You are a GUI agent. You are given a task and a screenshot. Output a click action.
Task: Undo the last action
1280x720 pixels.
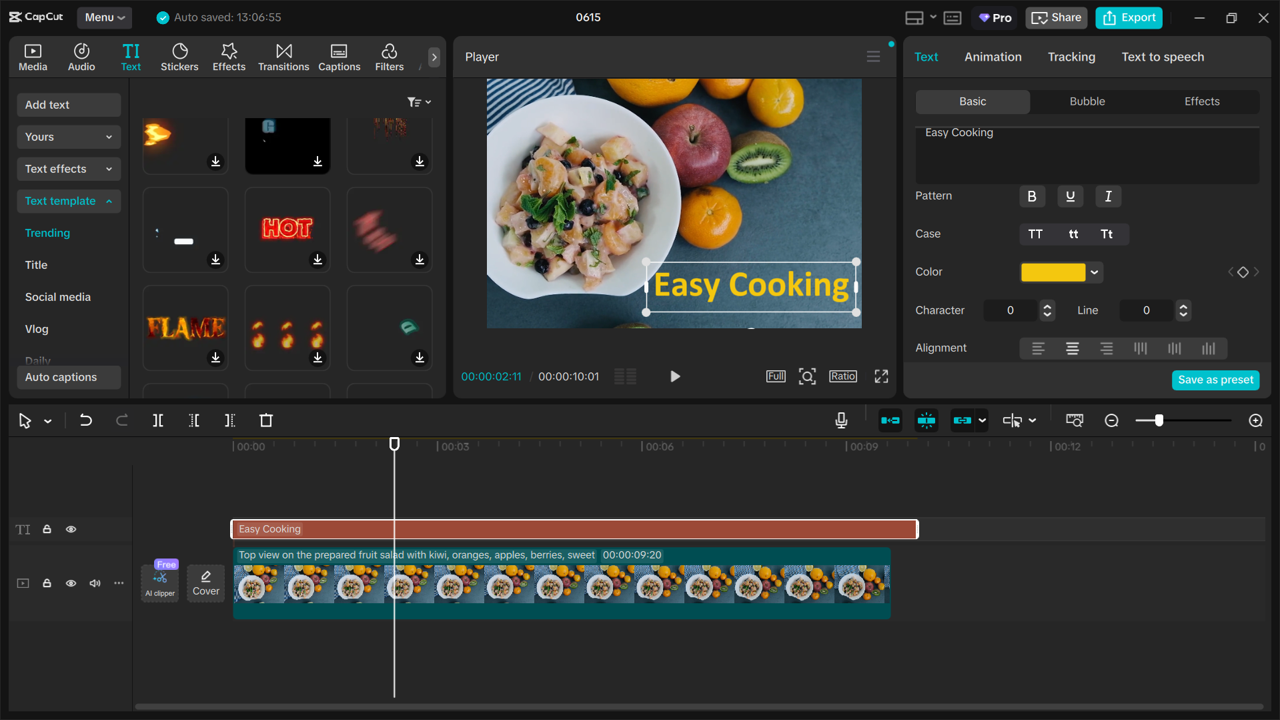(85, 420)
